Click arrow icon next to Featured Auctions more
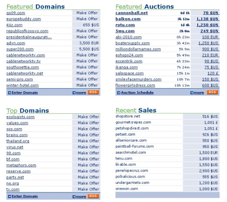 click(192, 93)
